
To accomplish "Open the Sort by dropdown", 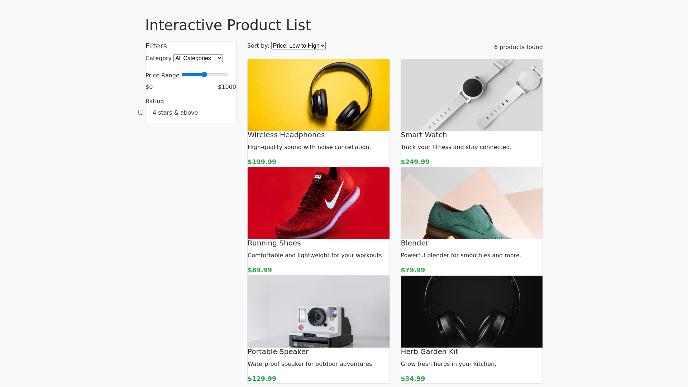I will tap(298, 46).
